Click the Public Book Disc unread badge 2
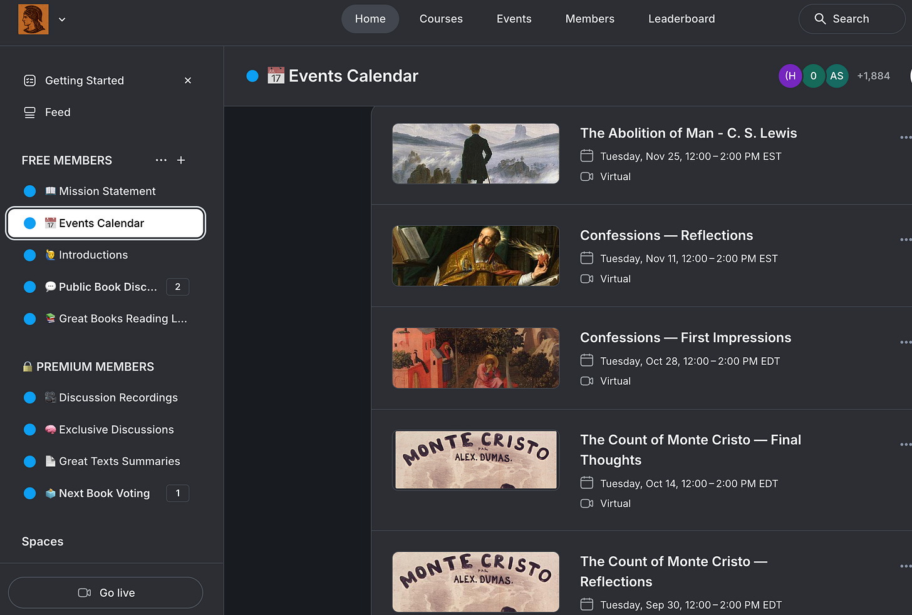 (x=178, y=287)
